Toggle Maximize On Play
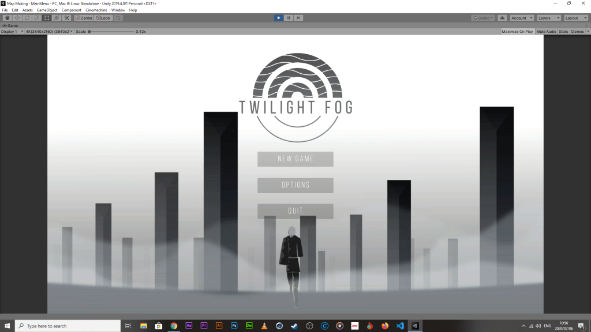 click(x=517, y=32)
